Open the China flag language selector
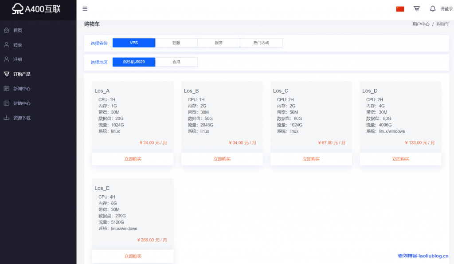Image resolution: width=454 pixels, height=264 pixels. [400, 9]
